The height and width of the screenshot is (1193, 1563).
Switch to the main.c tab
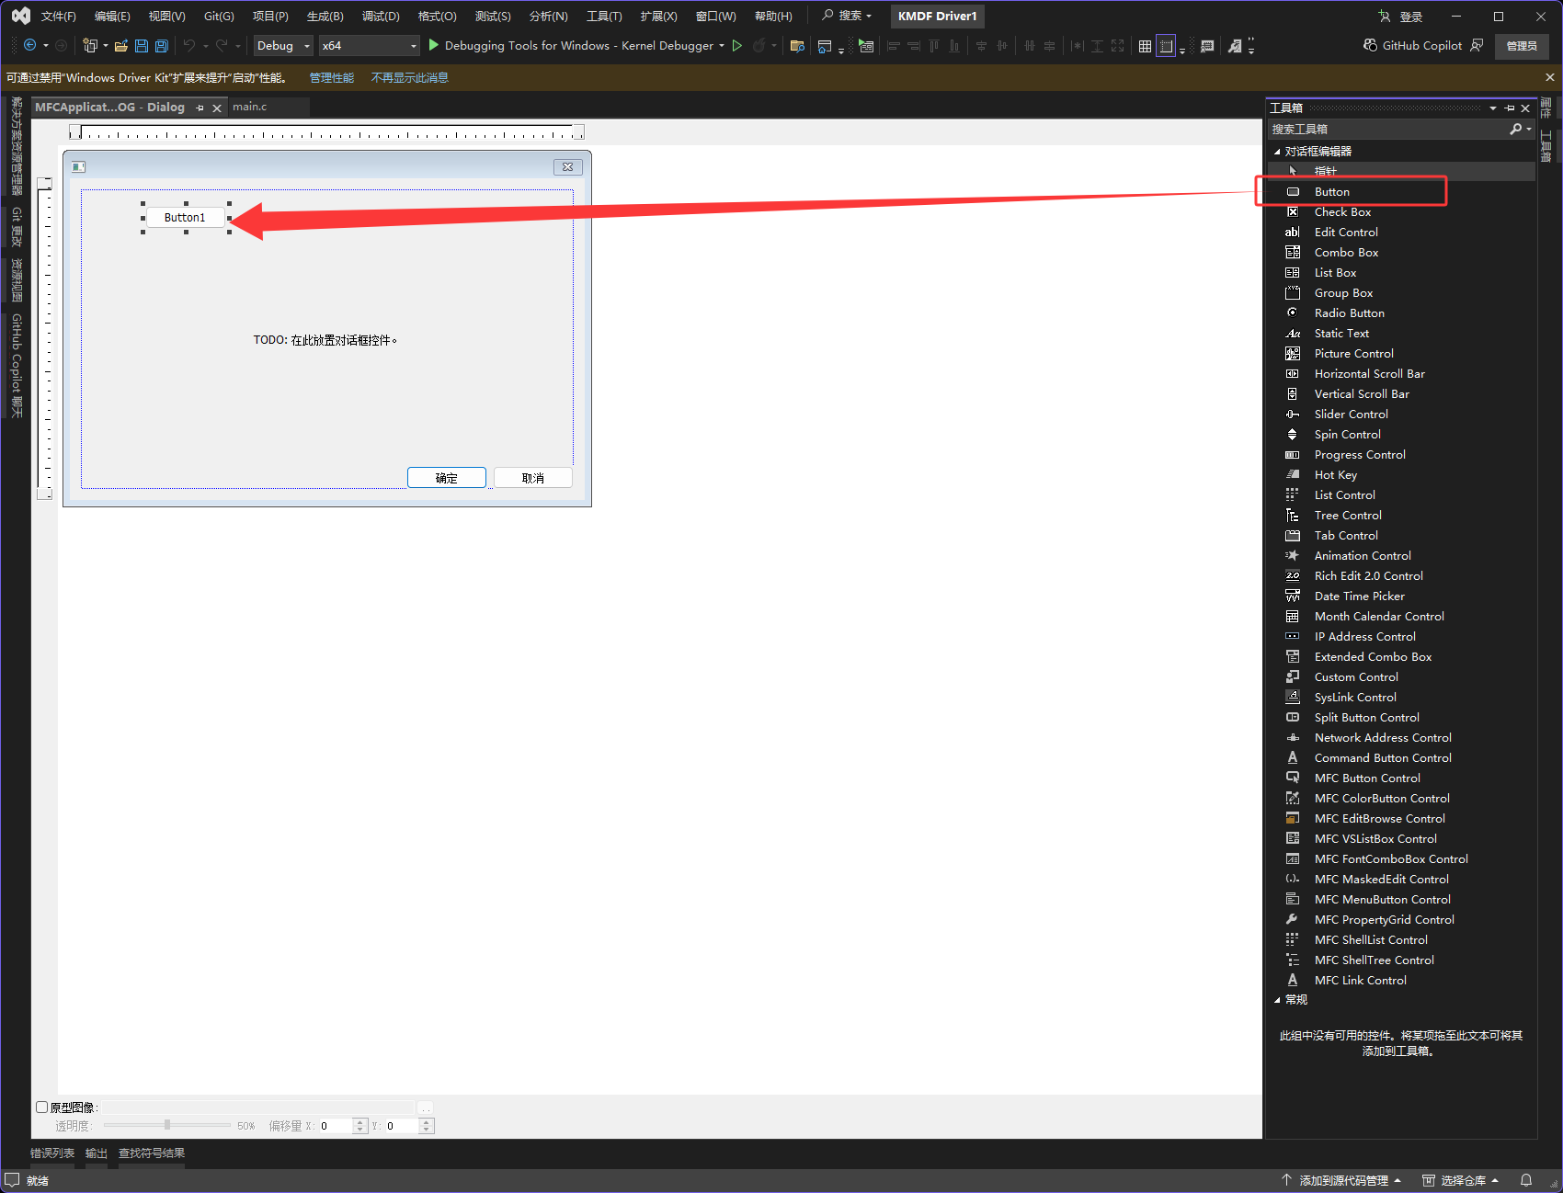pyautogui.click(x=250, y=107)
